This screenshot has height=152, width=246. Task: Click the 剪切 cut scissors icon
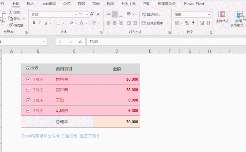coord(10,12)
